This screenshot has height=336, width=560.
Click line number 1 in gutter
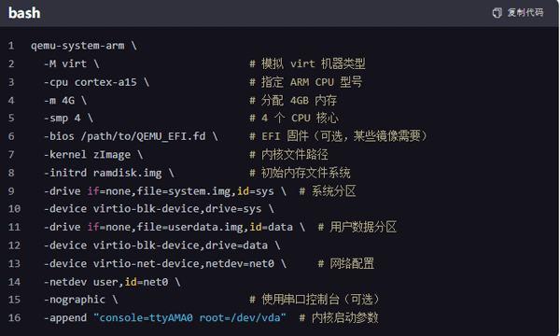[x=11, y=46]
